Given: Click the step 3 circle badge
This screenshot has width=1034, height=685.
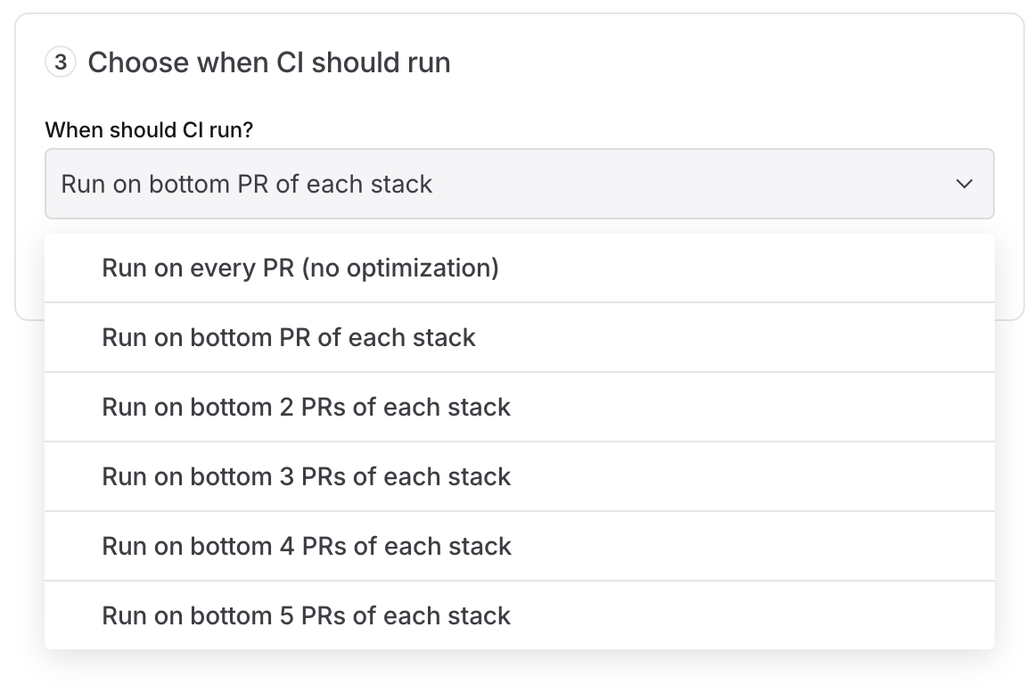Looking at the screenshot, I should [x=60, y=62].
